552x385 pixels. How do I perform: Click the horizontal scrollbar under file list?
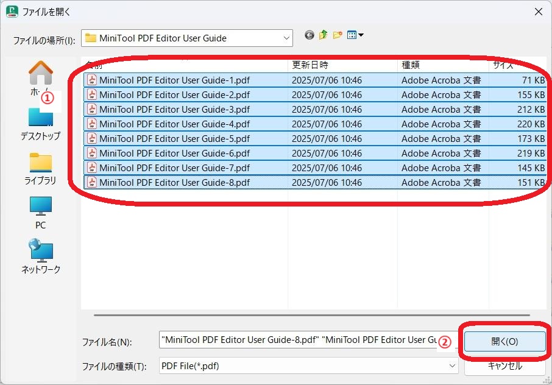[x=311, y=315]
